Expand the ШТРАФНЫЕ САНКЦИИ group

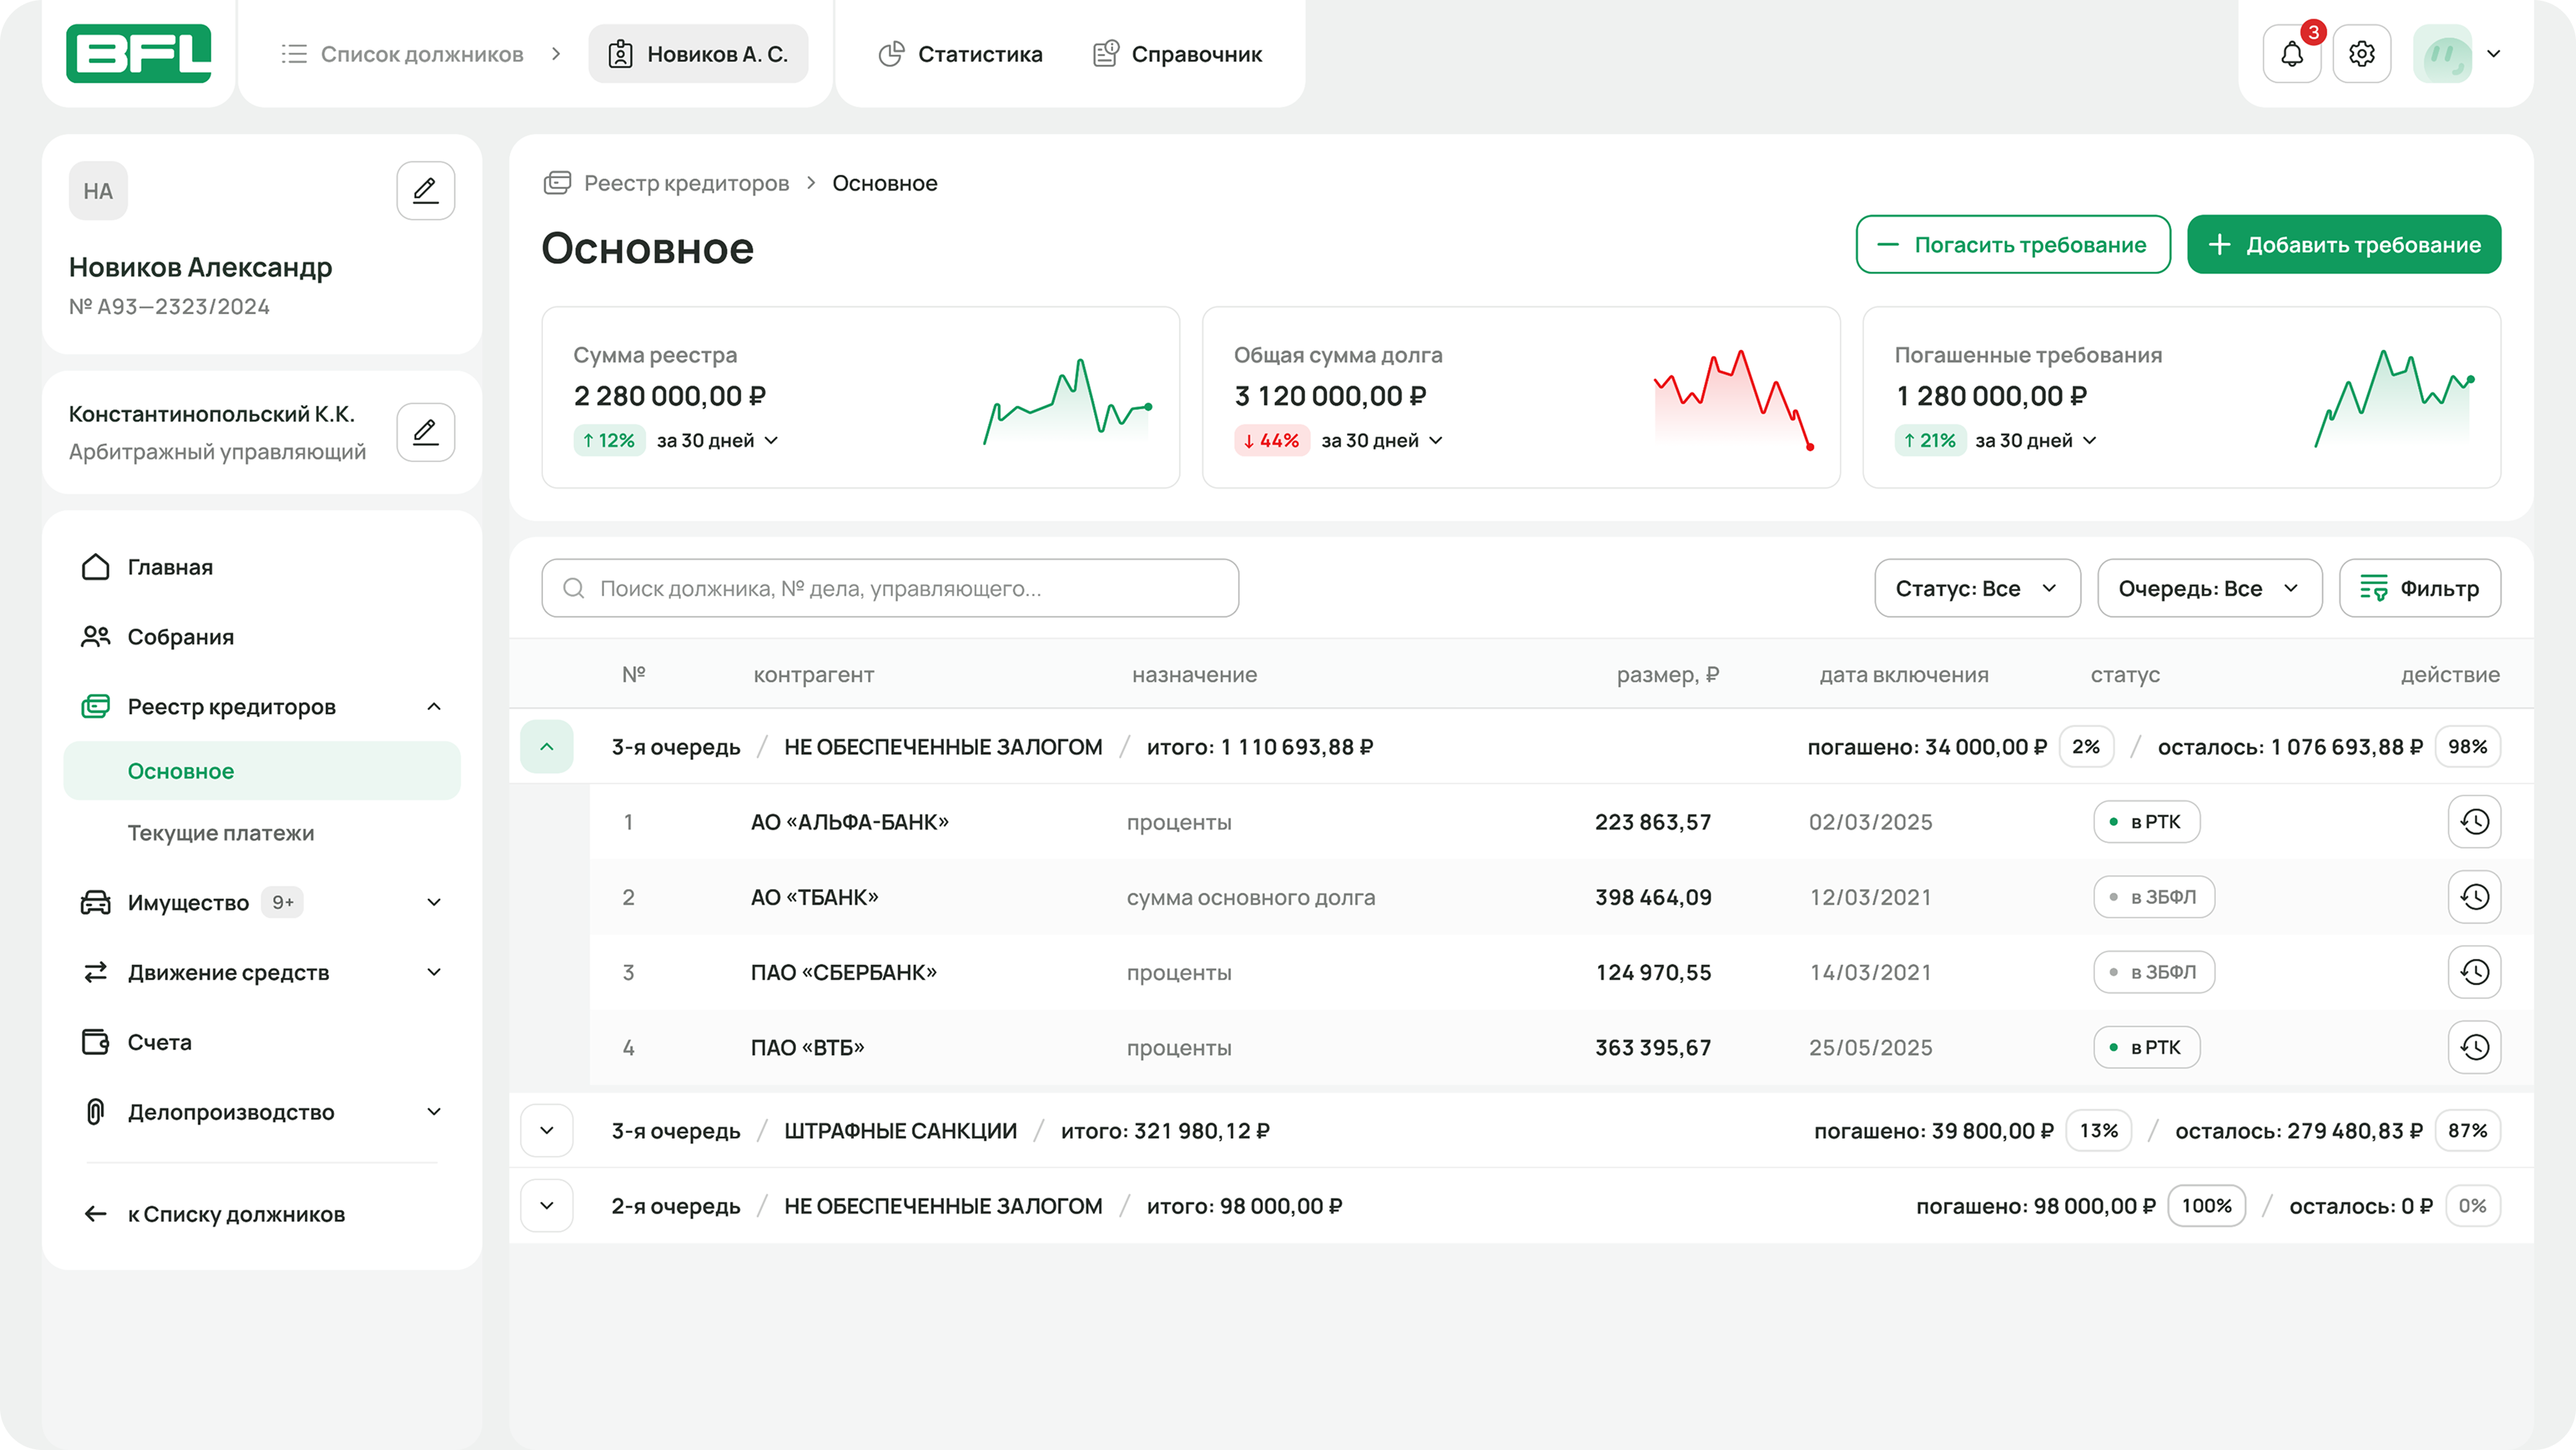point(547,1131)
